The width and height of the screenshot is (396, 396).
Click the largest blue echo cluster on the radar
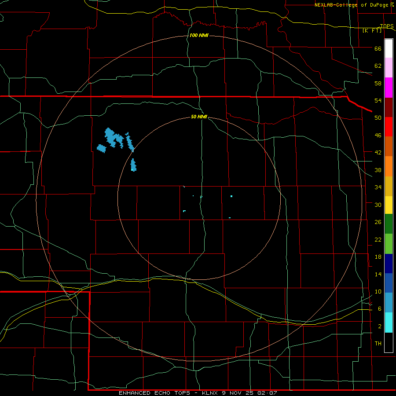(114, 138)
